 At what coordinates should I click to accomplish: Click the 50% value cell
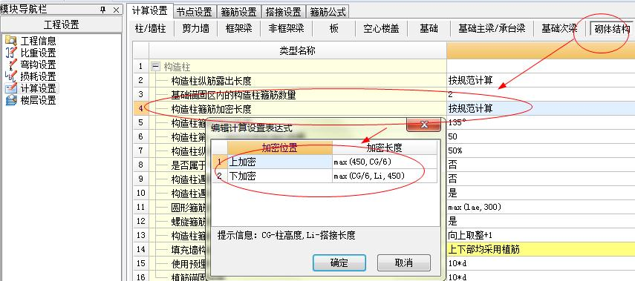[x=541, y=151]
